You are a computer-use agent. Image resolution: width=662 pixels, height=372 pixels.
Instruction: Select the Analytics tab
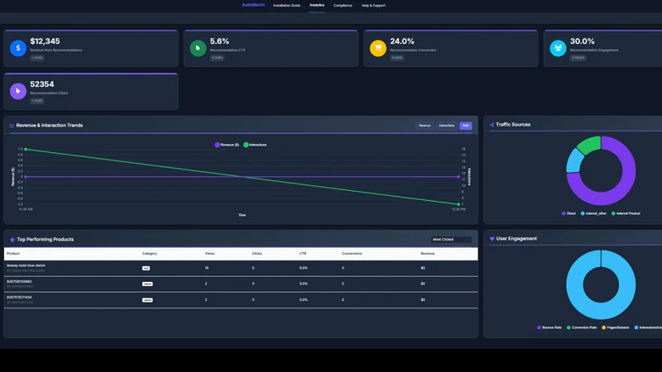pos(317,5)
